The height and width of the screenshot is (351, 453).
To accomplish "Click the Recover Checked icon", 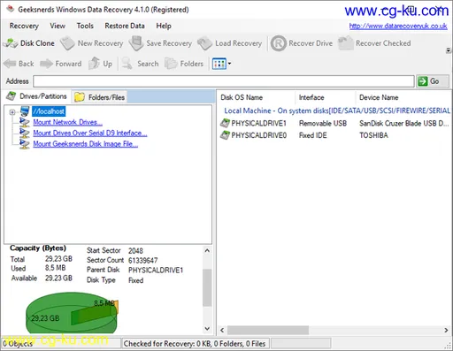I will click(x=345, y=43).
